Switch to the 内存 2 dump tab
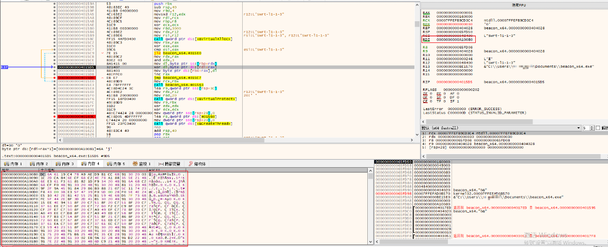608x247 pixels. tap(40, 164)
